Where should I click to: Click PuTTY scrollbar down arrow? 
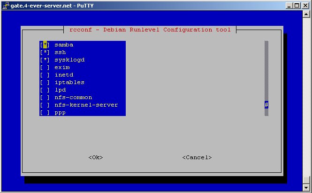306,187
